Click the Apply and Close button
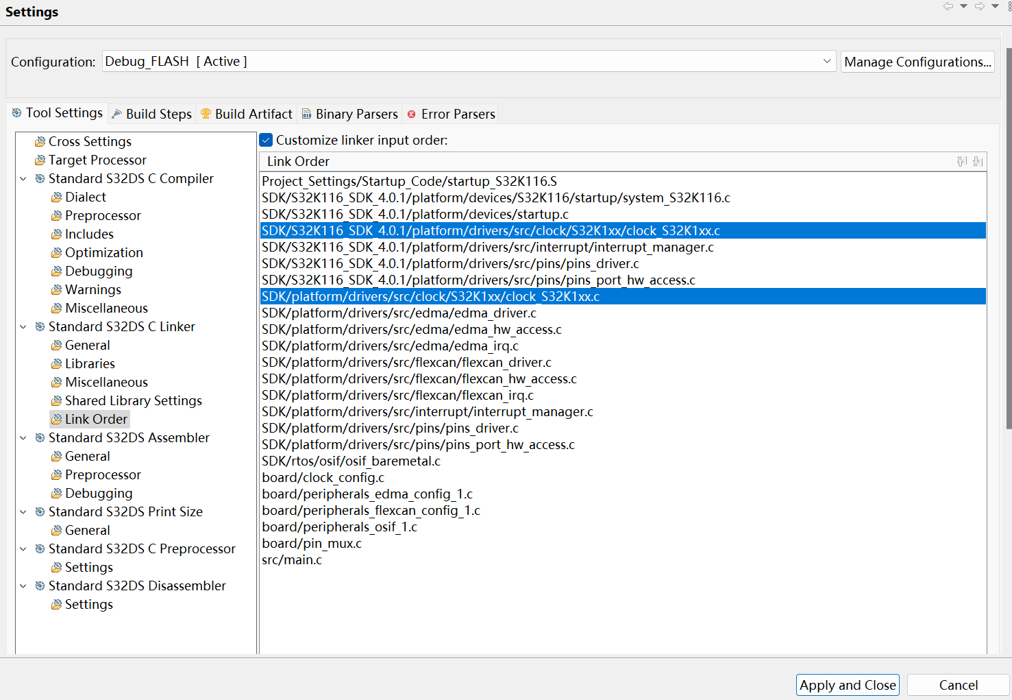The width and height of the screenshot is (1012, 700). [848, 685]
